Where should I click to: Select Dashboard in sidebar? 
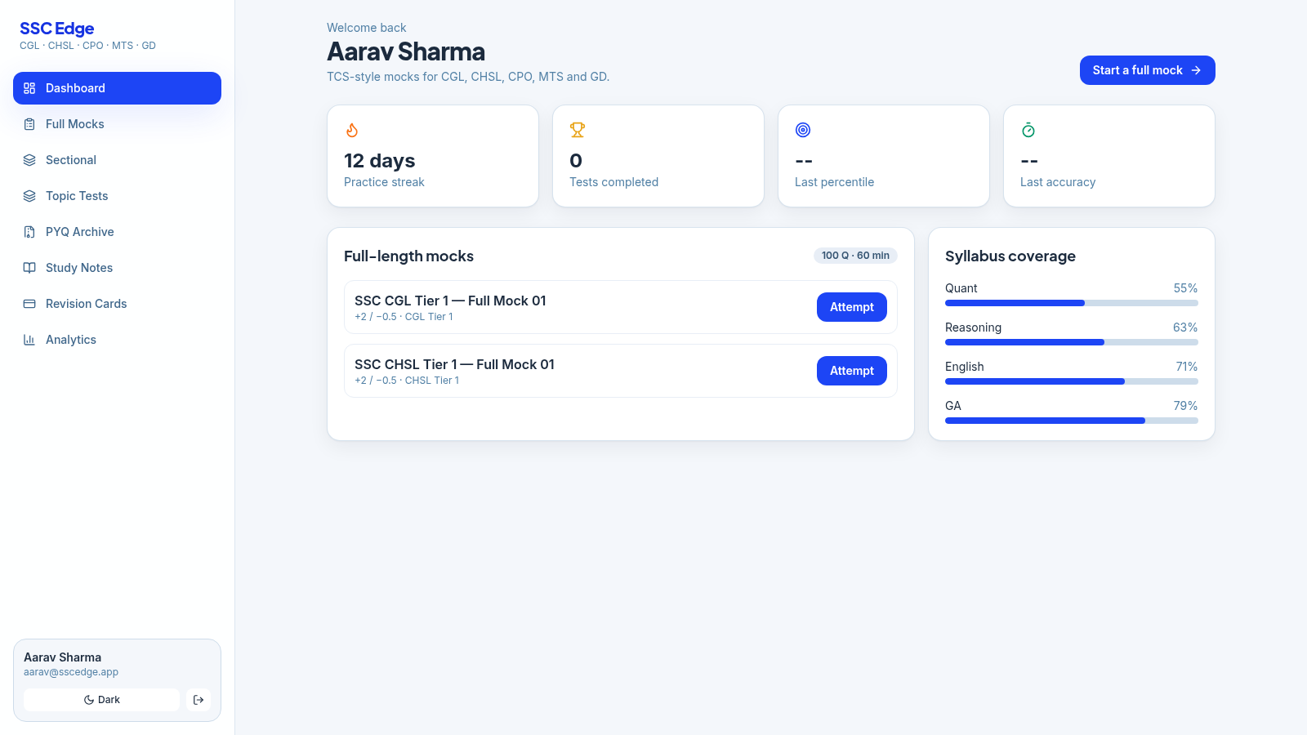117,88
